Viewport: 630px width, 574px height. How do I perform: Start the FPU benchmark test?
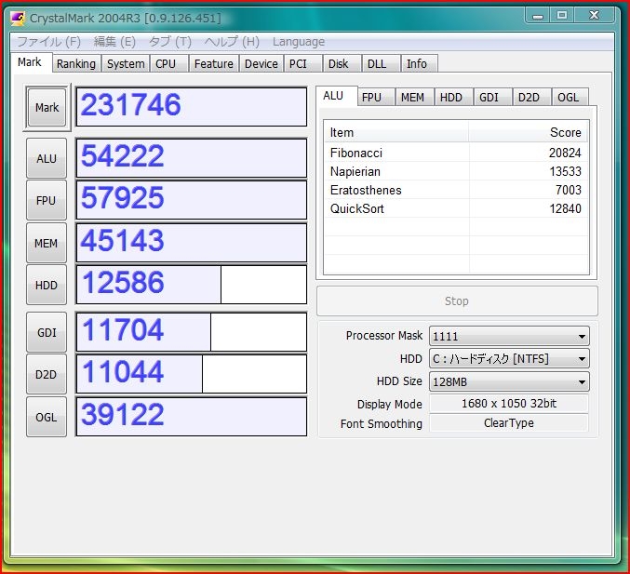point(47,201)
